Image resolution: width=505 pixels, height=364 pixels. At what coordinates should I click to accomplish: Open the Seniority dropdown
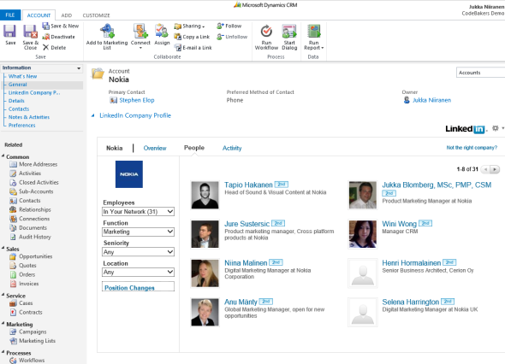pyautogui.click(x=138, y=252)
